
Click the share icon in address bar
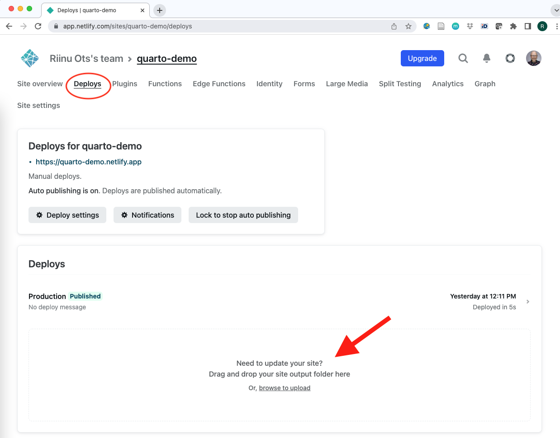394,26
